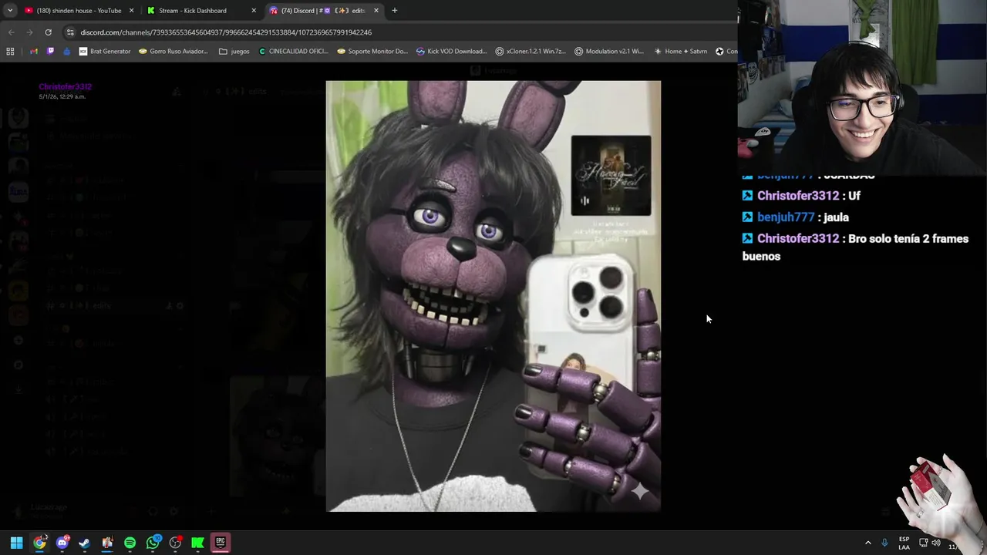Open the Modulation v2.1 bookmark
Screen dimensions: 987x555
click(x=609, y=52)
